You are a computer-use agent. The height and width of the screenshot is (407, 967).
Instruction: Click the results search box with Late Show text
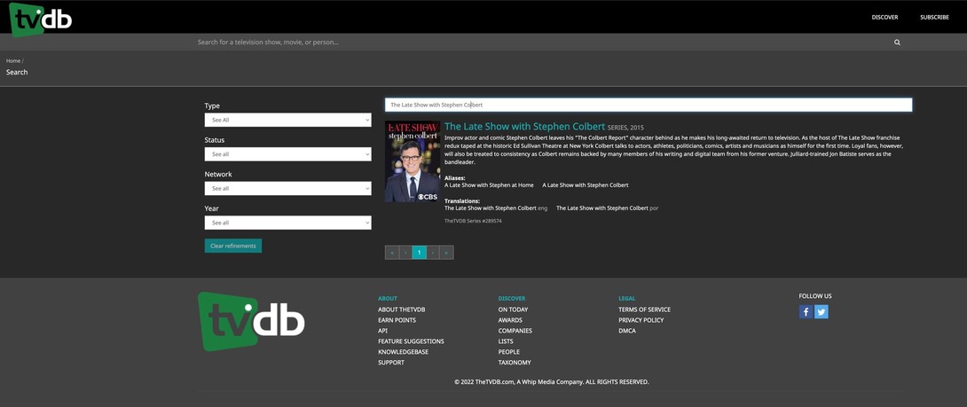649,105
